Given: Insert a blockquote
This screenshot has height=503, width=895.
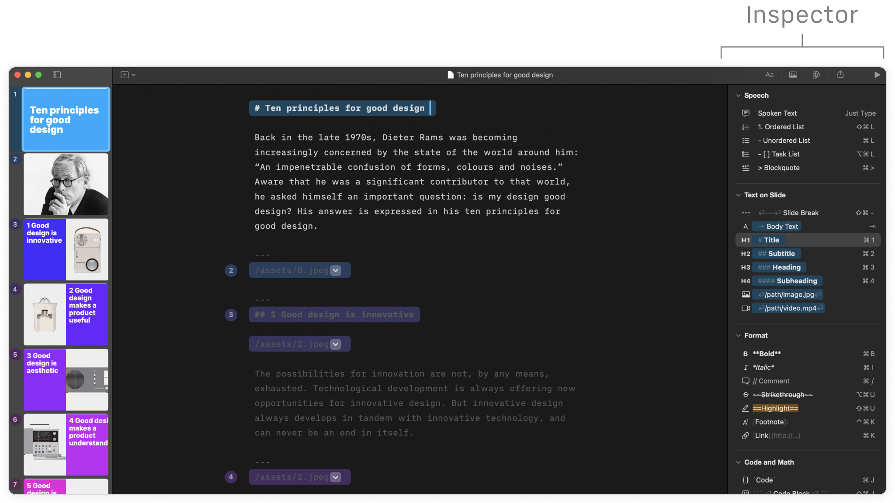Looking at the screenshot, I should click(x=779, y=168).
